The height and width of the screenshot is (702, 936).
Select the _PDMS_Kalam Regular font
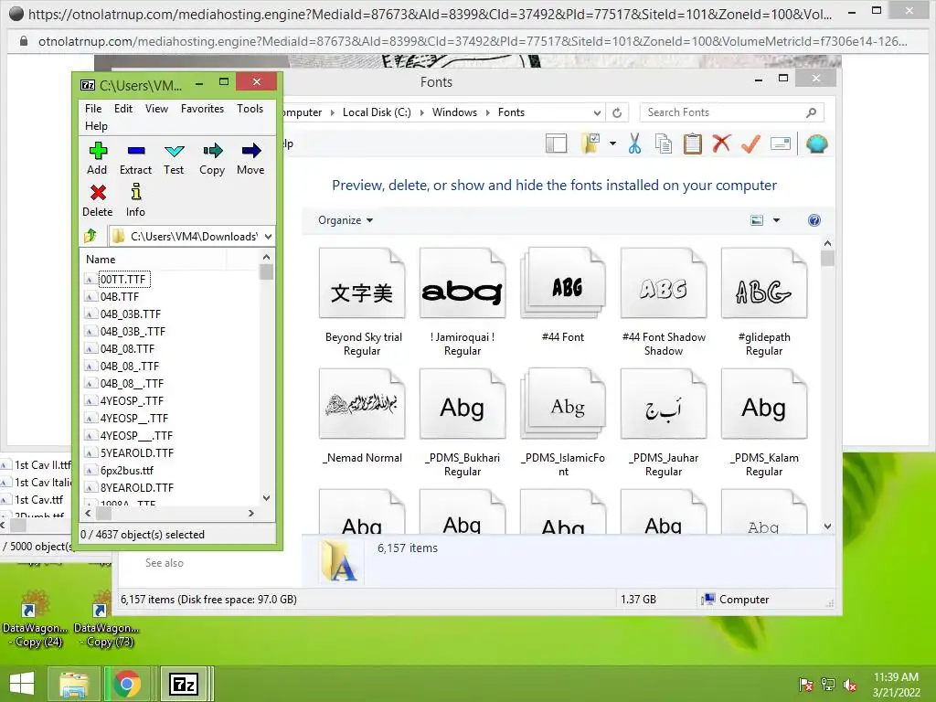pyautogui.click(x=764, y=423)
